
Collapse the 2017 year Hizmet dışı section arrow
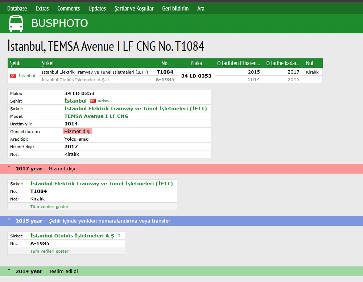tap(9, 169)
